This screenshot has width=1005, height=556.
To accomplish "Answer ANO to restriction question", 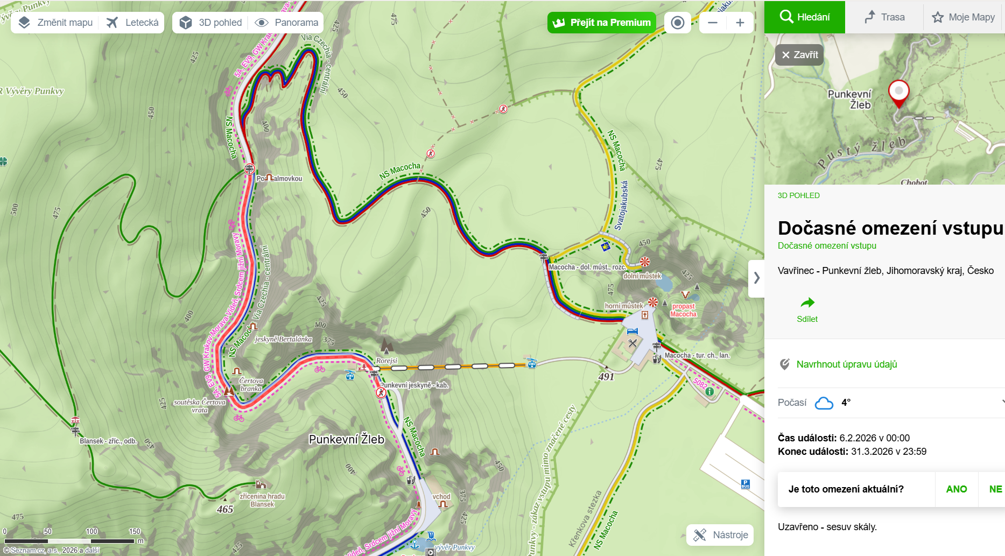I will [x=957, y=489].
